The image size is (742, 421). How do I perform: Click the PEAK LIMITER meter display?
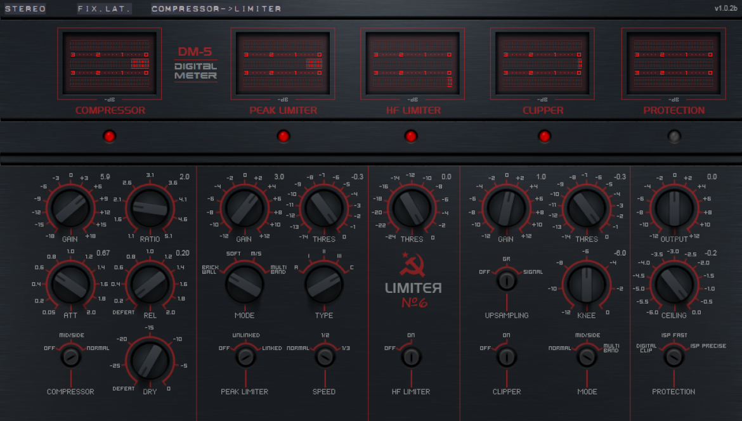[x=282, y=63]
